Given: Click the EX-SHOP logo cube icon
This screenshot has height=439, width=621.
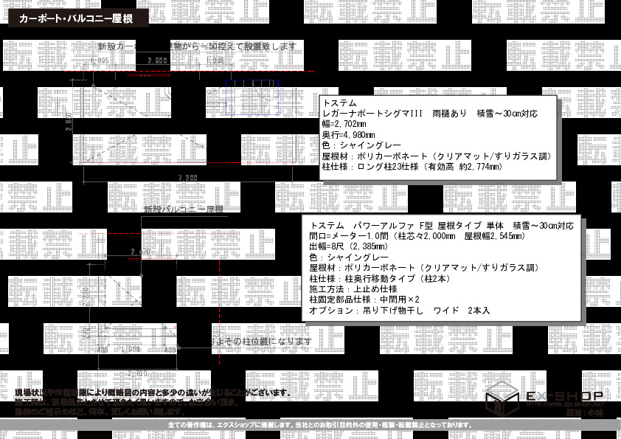Looking at the screenshot, I should (x=502, y=398).
